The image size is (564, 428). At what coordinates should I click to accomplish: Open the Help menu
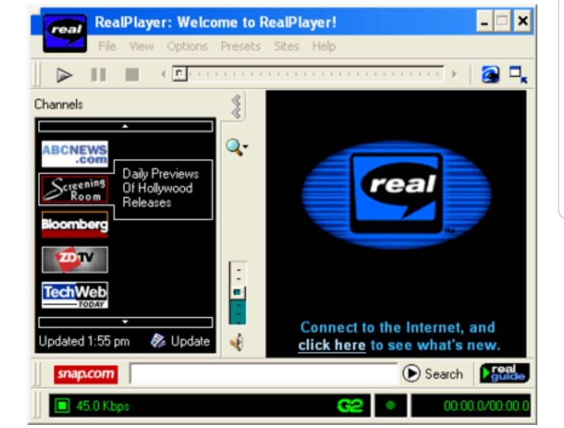[x=324, y=46]
